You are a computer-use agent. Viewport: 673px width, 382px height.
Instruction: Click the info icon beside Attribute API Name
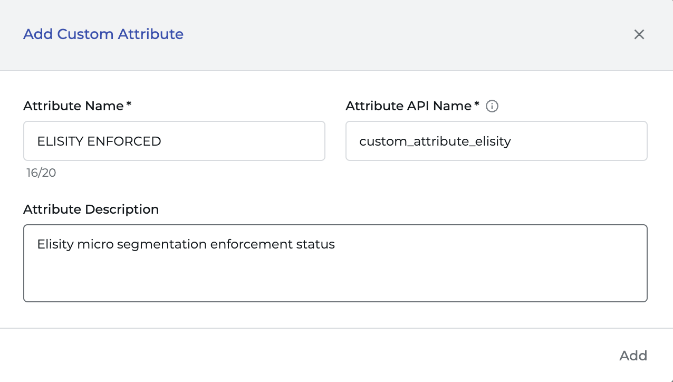492,106
